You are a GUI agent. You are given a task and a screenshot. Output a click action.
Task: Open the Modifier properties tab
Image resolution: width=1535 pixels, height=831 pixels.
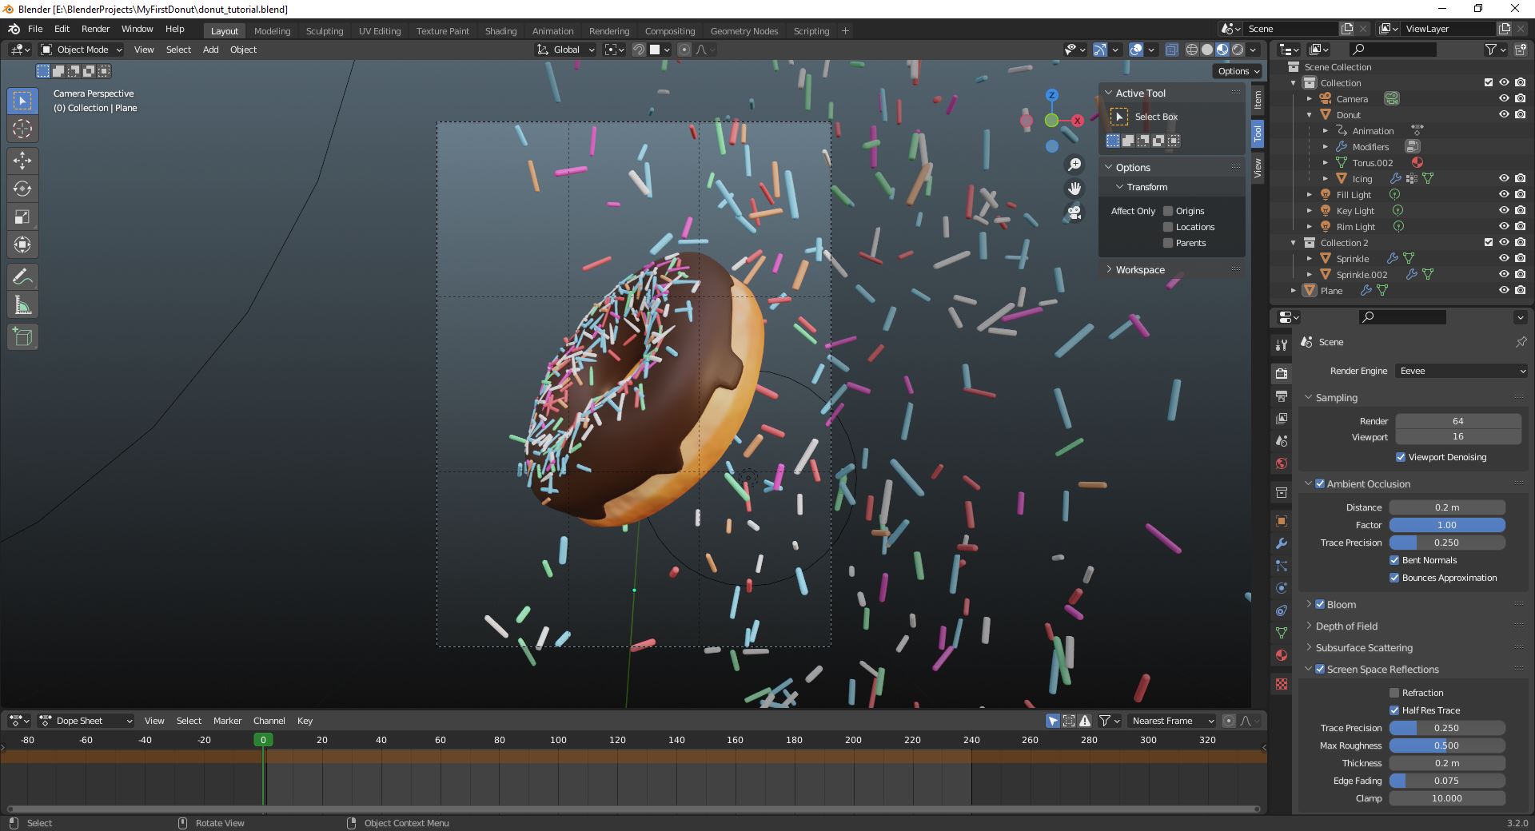click(x=1282, y=543)
